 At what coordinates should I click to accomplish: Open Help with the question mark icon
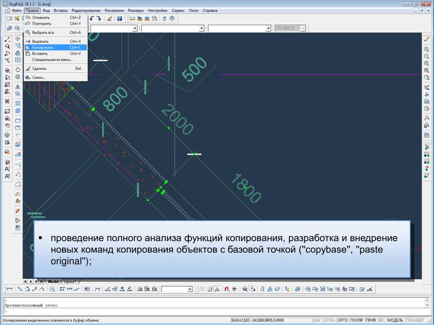(x=119, y=19)
